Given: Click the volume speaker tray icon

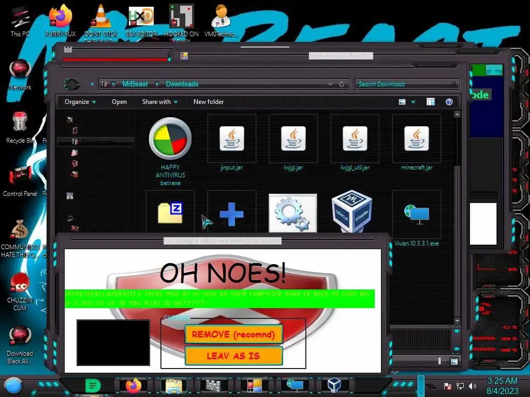Looking at the screenshot, I should pos(472,386).
